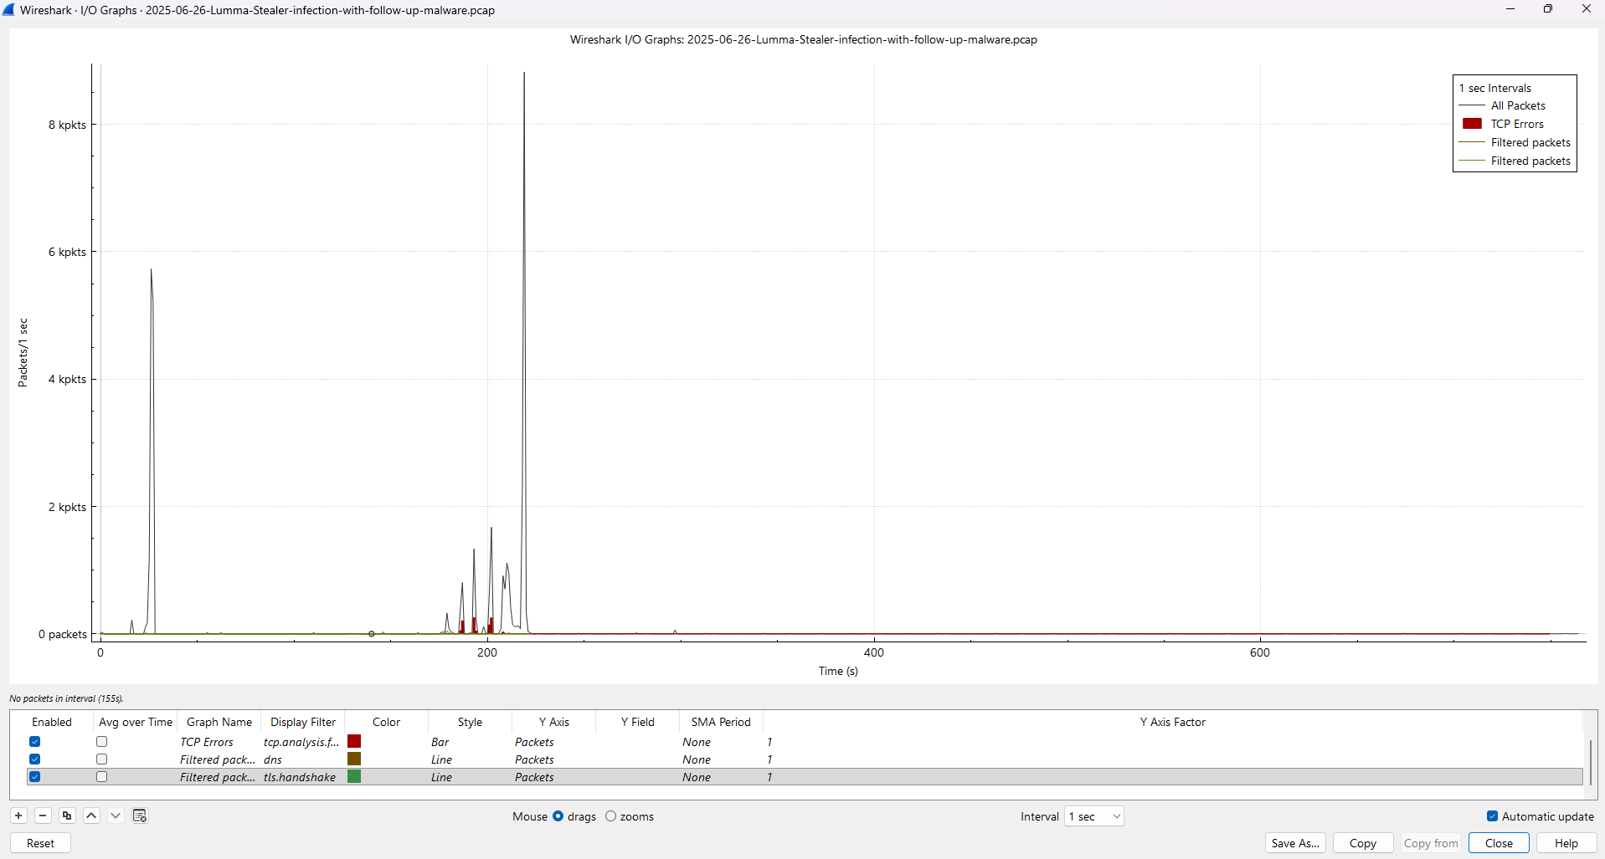Viewport: 1605px width, 859px height.
Task: Click the Y Axis Factor column header
Action: pyautogui.click(x=1172, y=722)
